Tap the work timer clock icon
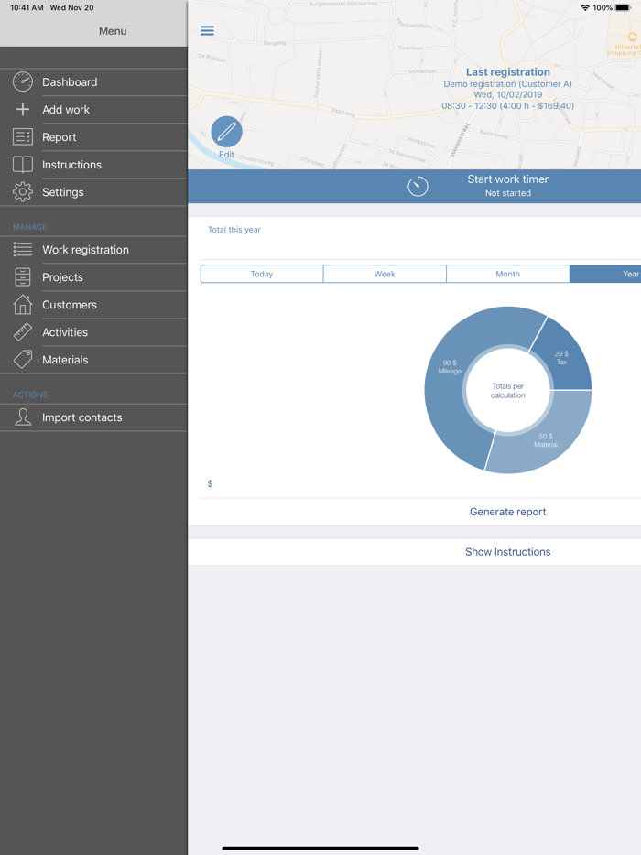 [x=418, y=186]
